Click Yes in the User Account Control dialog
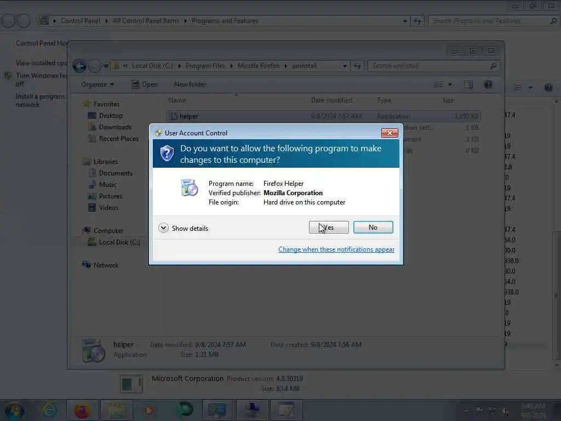561x421 pixels. [329, 227]
